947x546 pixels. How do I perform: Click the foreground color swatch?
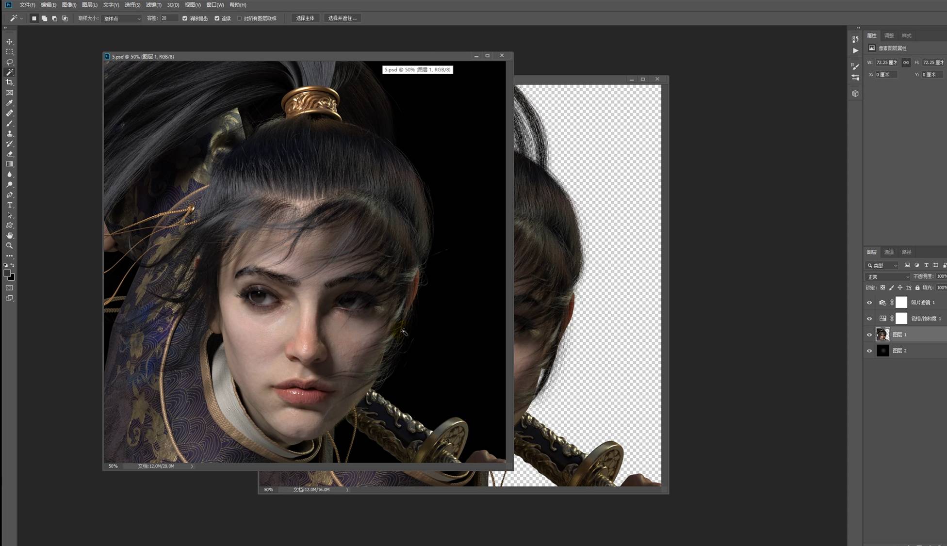[7, 273]
